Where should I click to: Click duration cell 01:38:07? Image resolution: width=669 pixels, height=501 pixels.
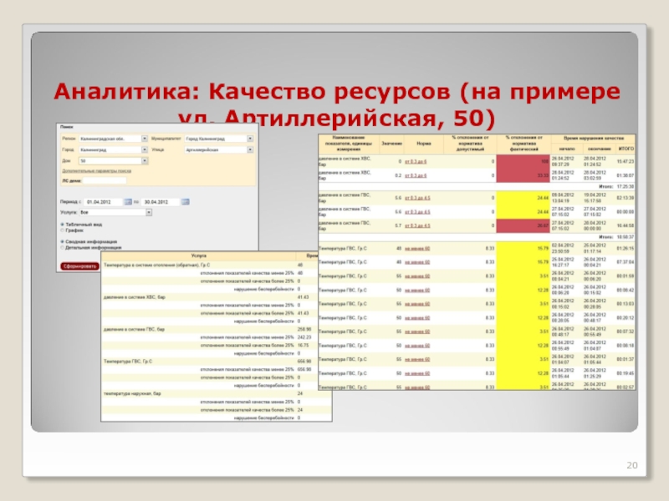click(x=625, y=175)
